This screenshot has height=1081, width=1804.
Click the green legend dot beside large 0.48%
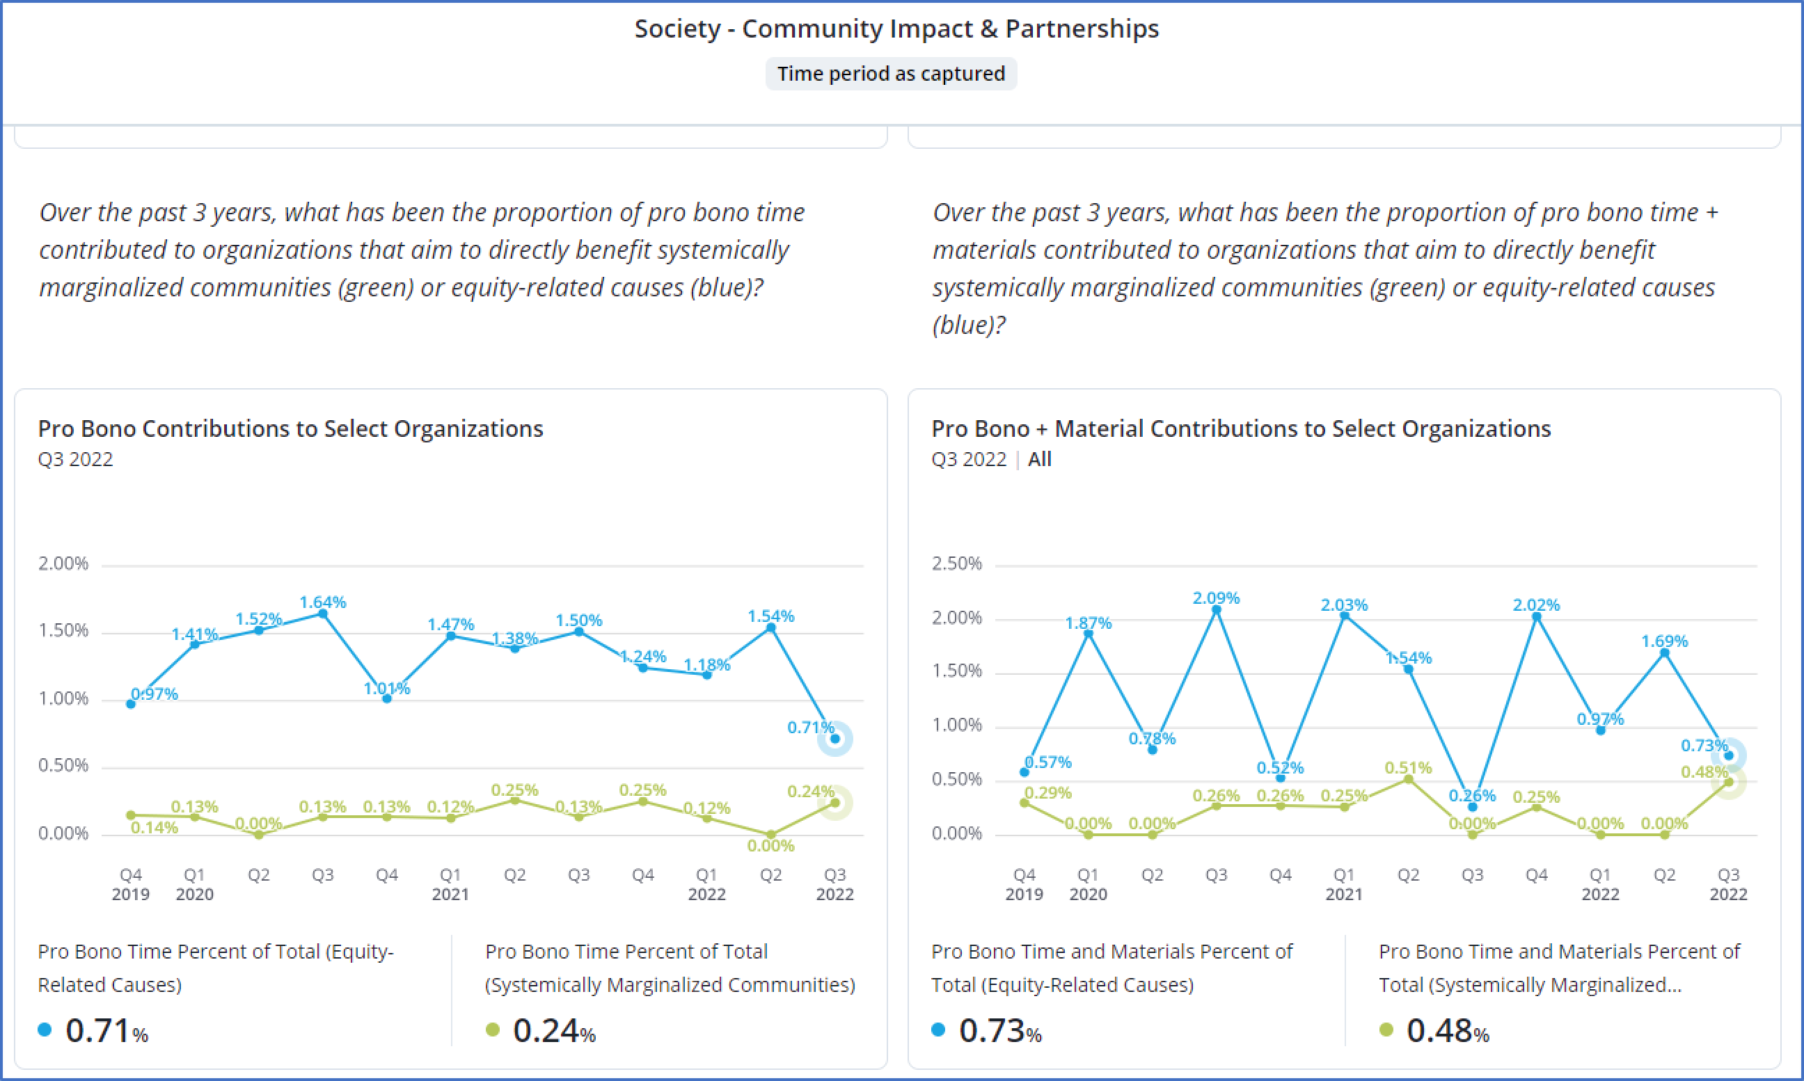tap(1386, 1030)
